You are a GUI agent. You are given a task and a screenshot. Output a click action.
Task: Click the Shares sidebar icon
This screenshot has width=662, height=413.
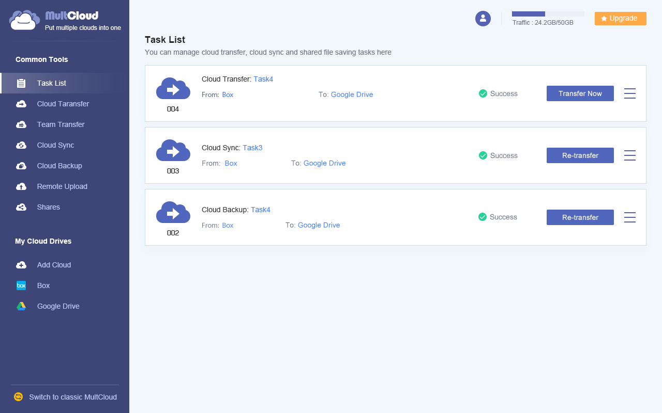pos(21,207)
